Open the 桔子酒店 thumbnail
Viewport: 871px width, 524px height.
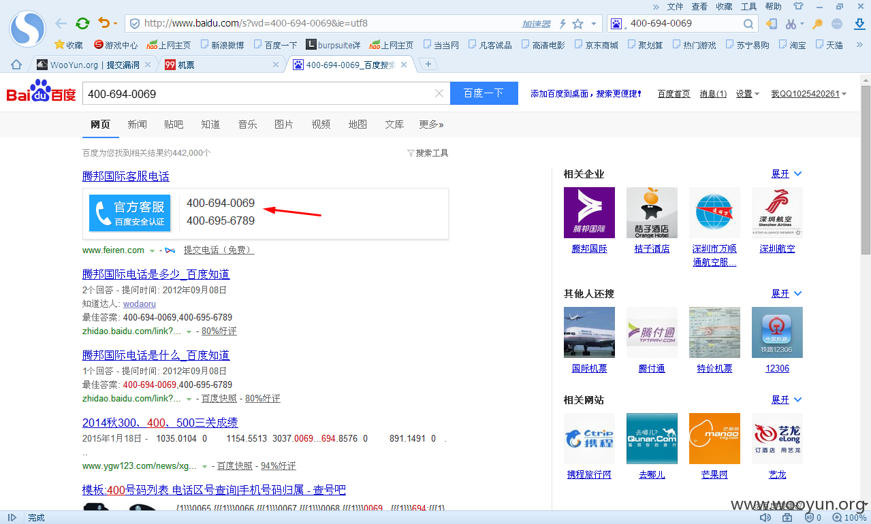pyautogui.click(x=652, y=212)
